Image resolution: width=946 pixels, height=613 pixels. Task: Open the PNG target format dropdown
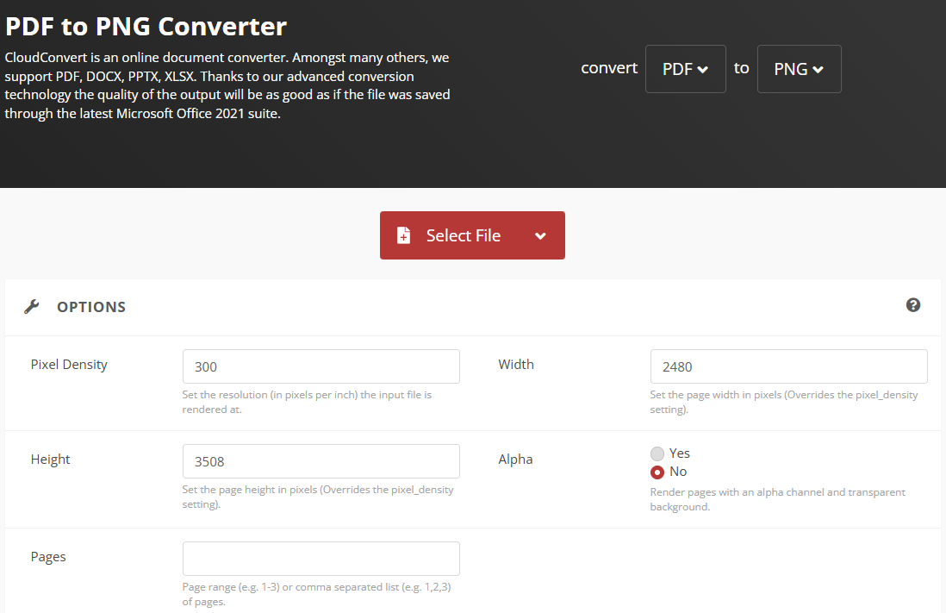click(x=799, y=69)
